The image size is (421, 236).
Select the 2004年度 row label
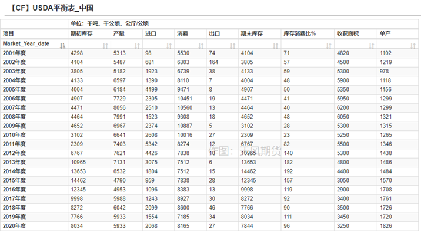point(14,80)
